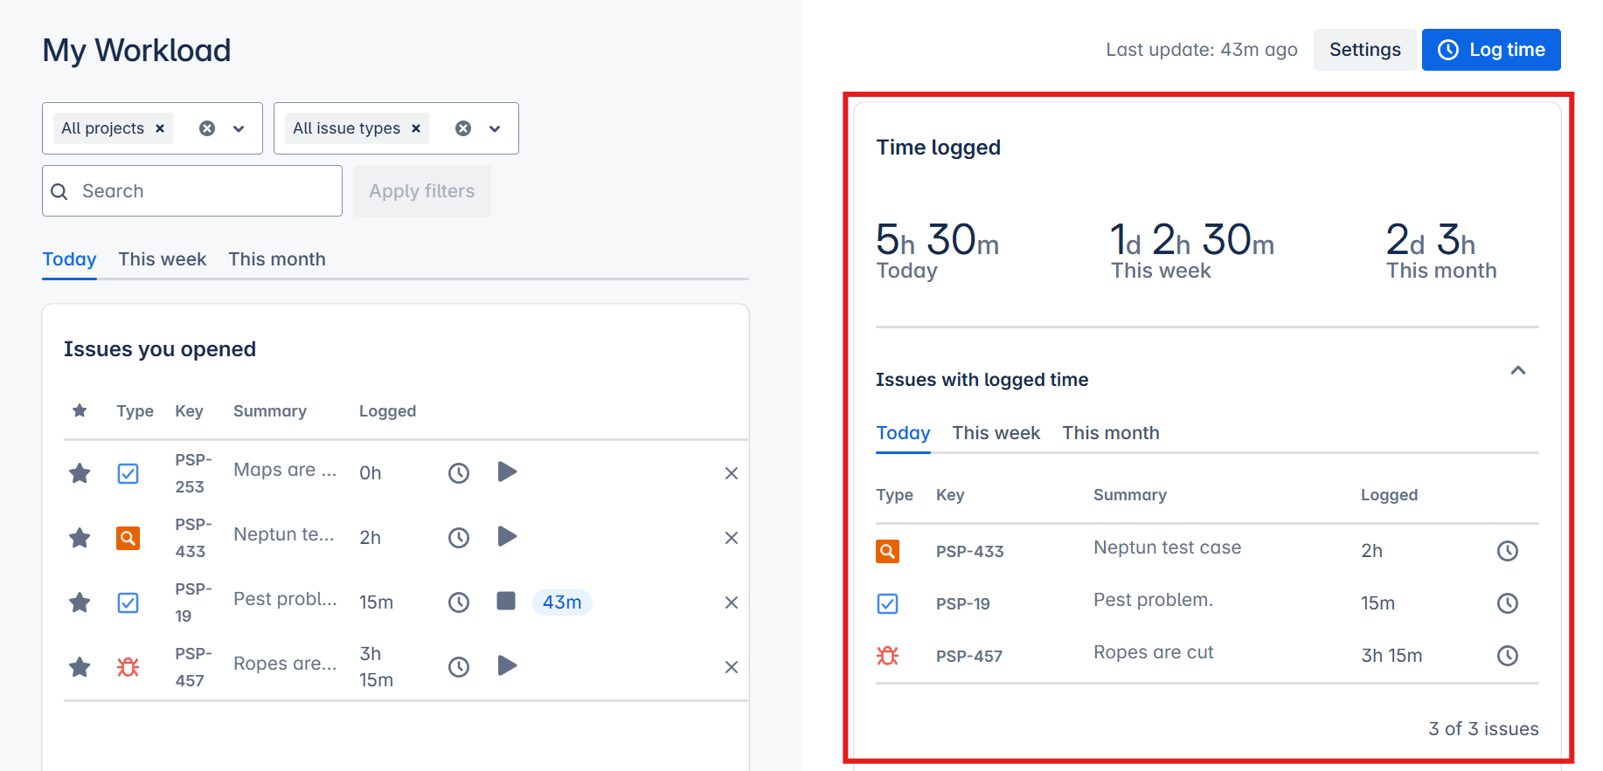
Task: Toggle favorite star for PSP-19
Action: pyautogui.click(x=80, y=602)
